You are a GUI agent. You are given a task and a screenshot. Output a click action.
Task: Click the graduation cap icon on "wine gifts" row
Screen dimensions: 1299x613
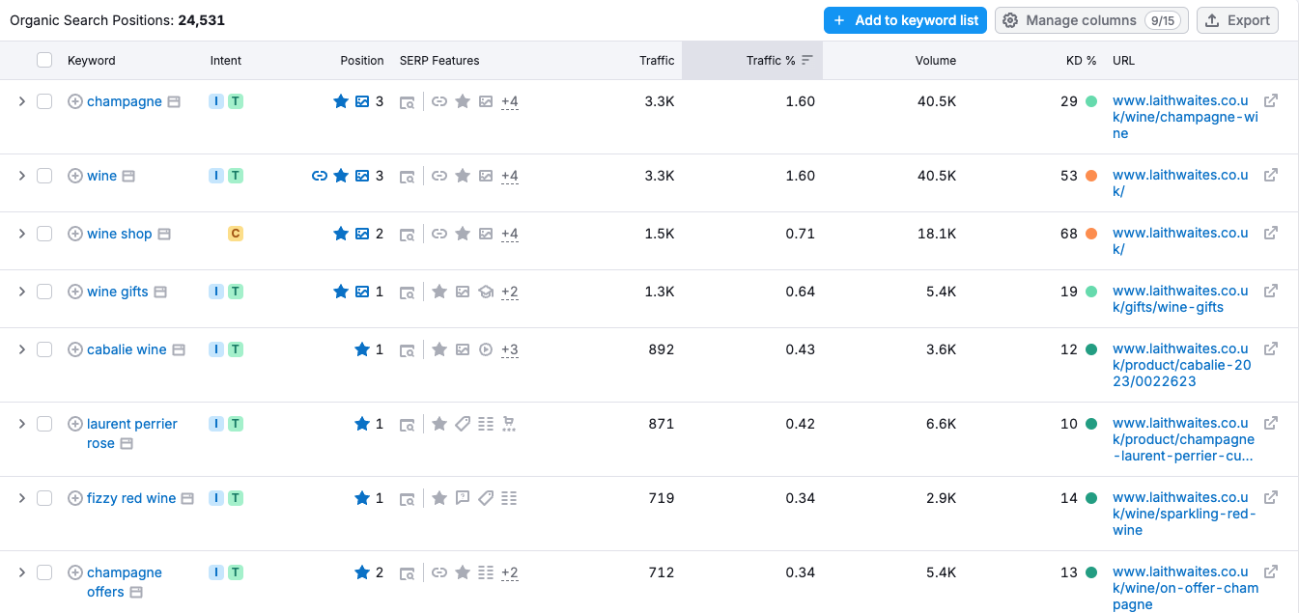(486, 292)
